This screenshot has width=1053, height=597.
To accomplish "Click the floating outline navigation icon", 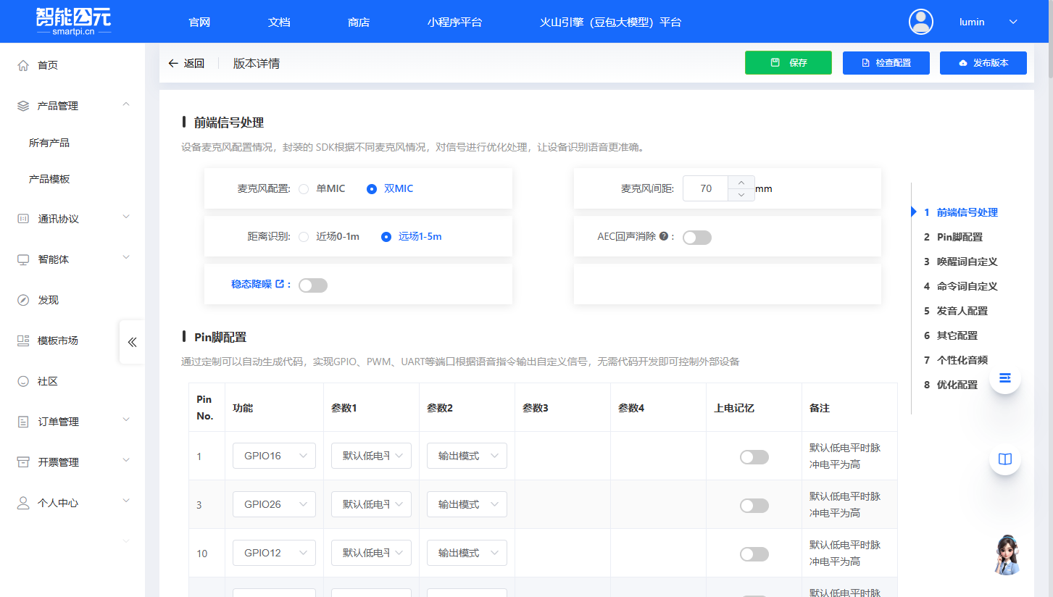I will coord(1004,377).
